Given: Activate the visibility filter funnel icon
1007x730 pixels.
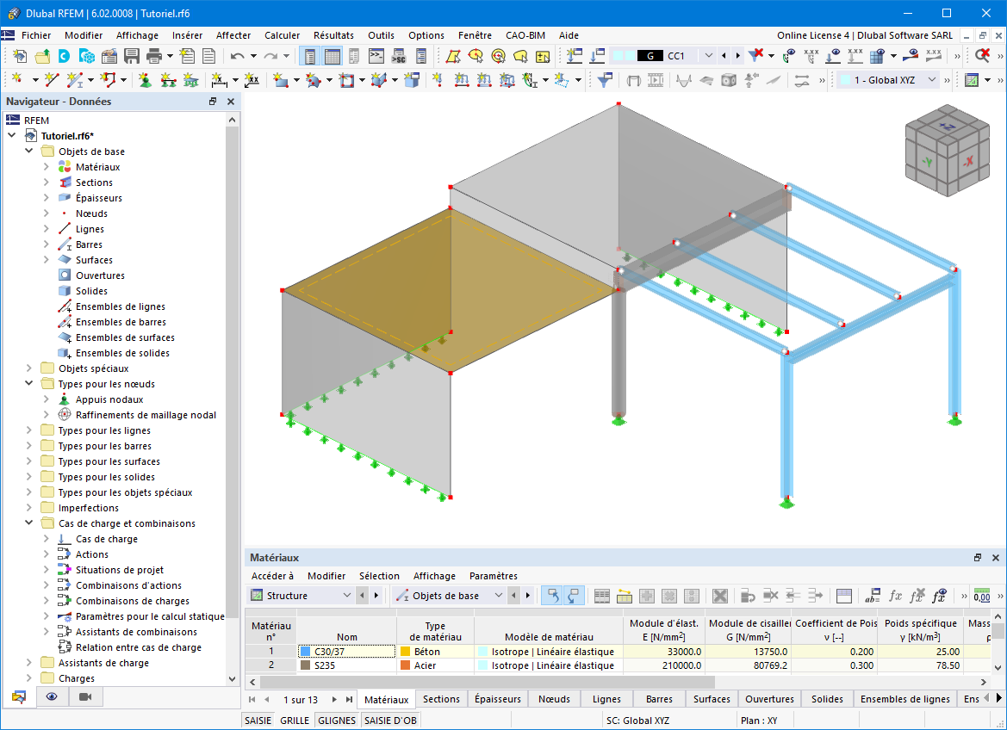Looking at the screenshot, I should pos(604,79).
